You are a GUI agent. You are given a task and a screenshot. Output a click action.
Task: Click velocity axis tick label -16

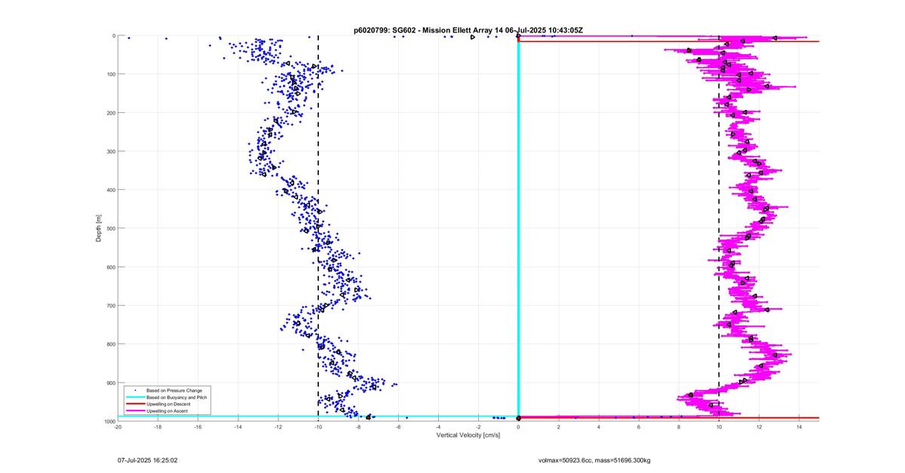click(198, 427)
